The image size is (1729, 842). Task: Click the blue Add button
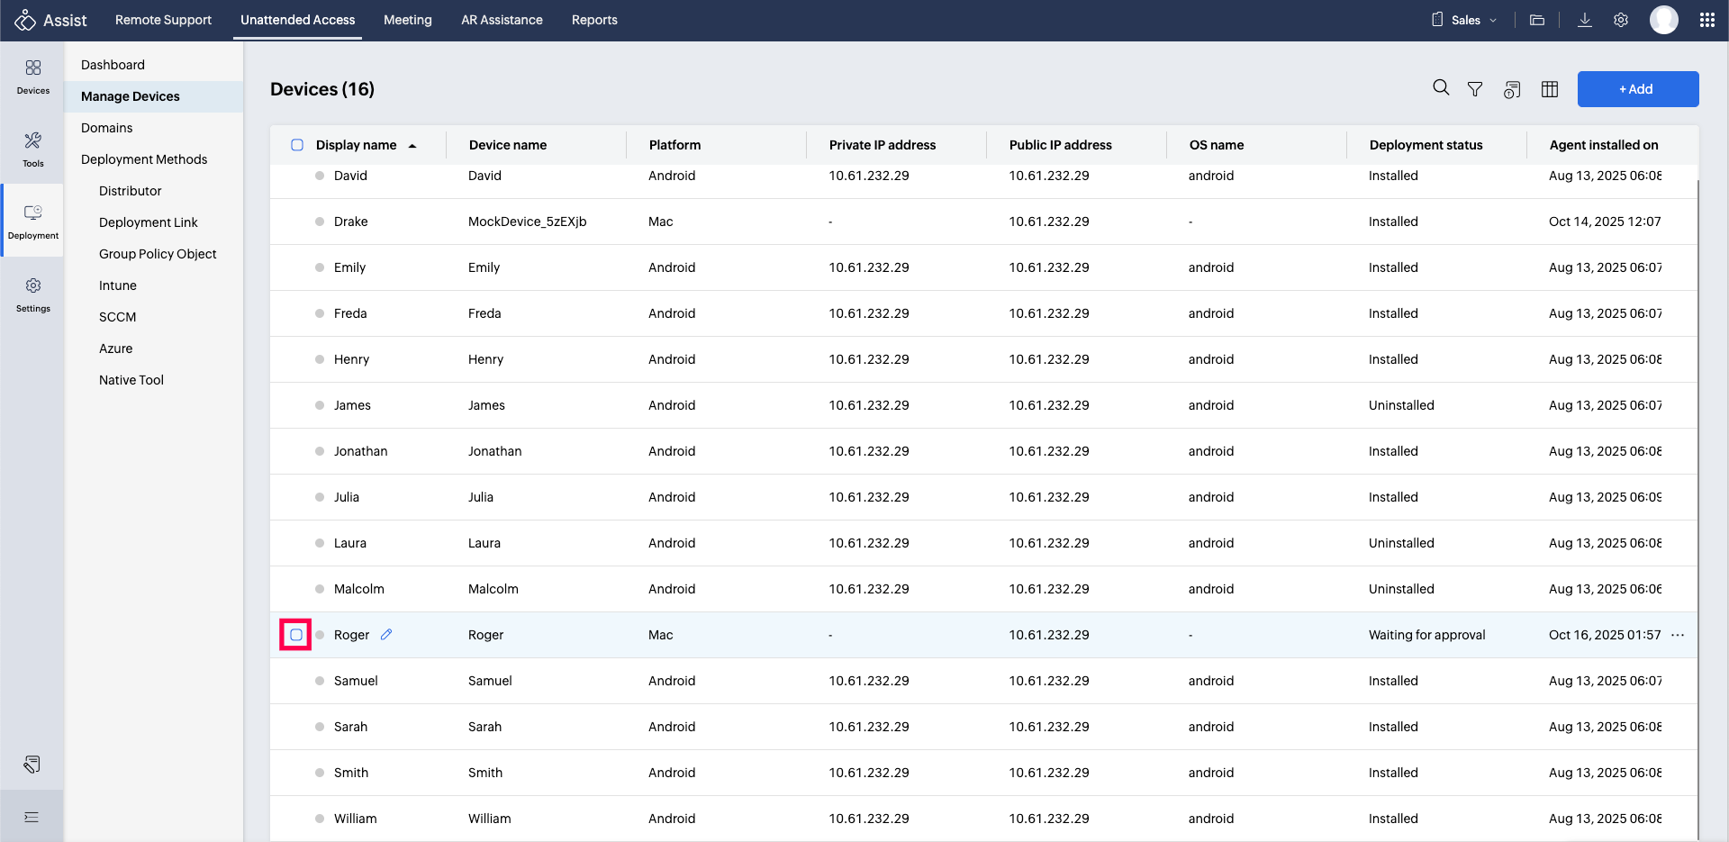1637,89
